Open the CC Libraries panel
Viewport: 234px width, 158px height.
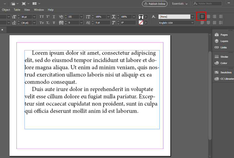click(227, 79)
